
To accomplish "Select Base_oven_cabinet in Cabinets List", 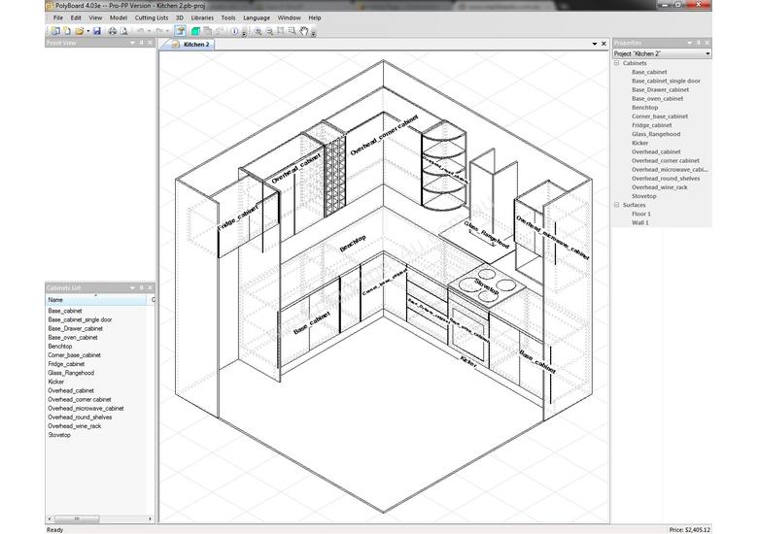I will (73, 338).
